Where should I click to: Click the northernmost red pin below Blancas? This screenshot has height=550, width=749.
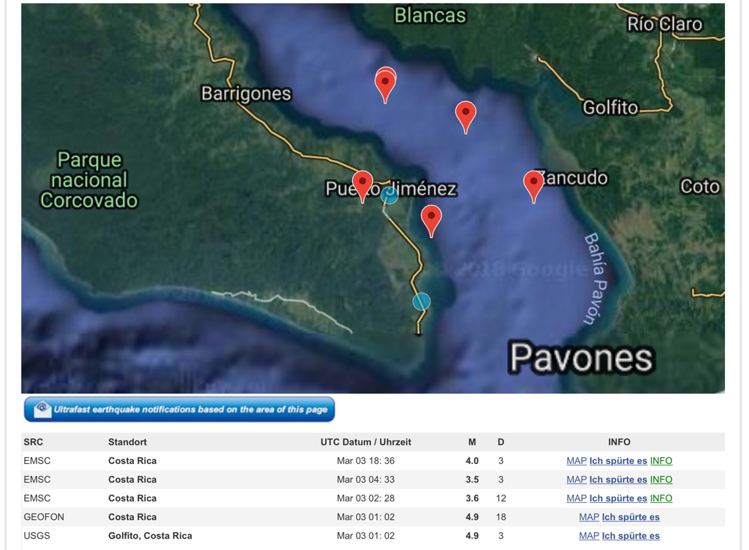pyautogui.click(x=385, y=81)
